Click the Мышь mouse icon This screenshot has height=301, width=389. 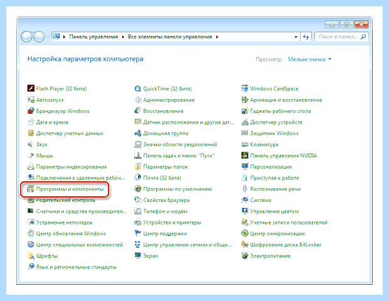31,156
